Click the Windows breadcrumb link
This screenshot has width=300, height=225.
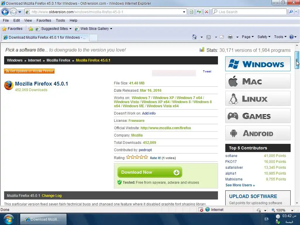(15, 60)
